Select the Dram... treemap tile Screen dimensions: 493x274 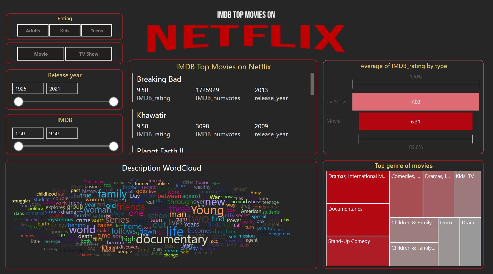tap(470, 242)
